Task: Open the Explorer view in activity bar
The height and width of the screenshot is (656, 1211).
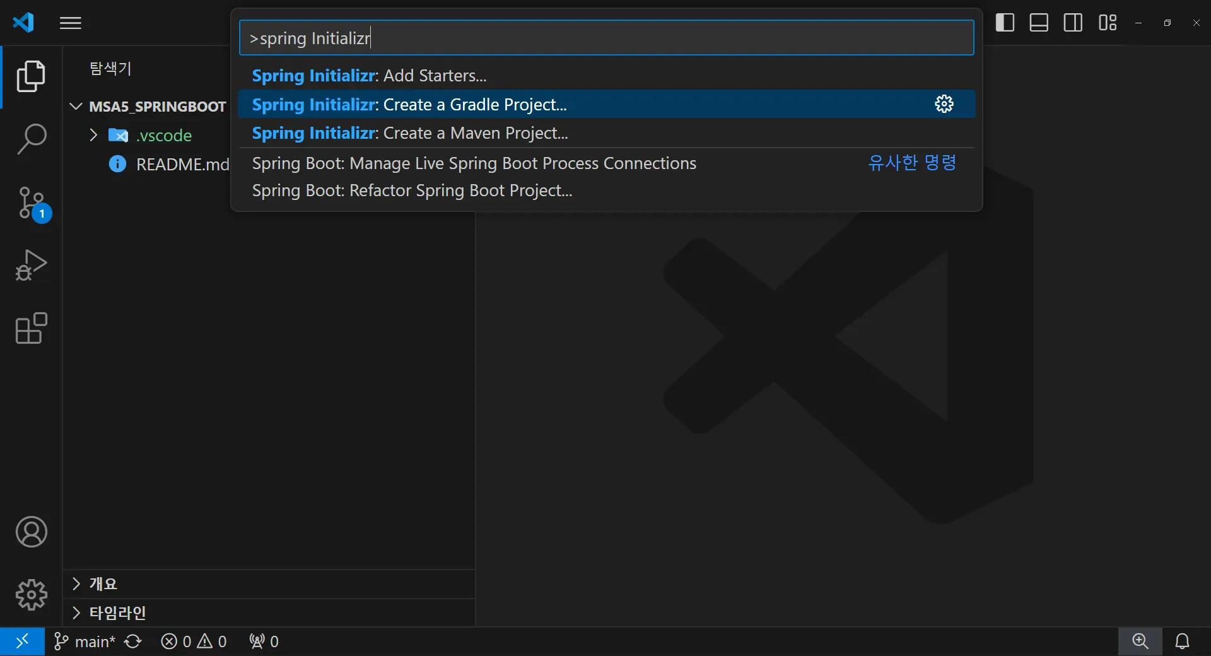Action: pos(31,76)
